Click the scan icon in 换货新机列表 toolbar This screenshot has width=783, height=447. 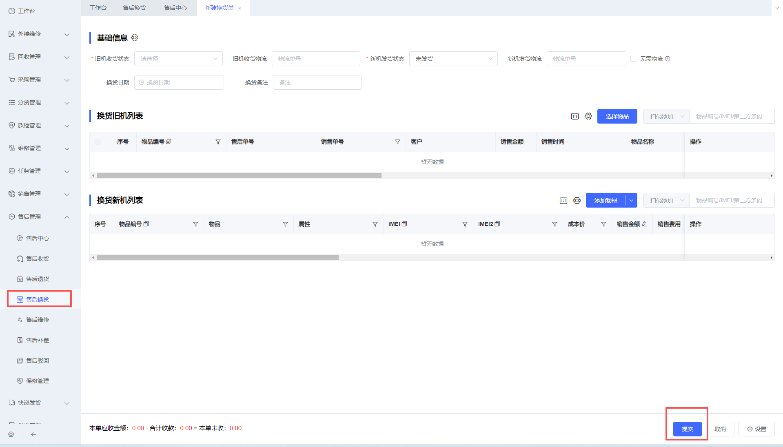(563, 201)
